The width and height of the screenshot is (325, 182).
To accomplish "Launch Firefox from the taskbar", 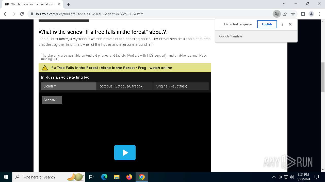I will pos(129,177).
